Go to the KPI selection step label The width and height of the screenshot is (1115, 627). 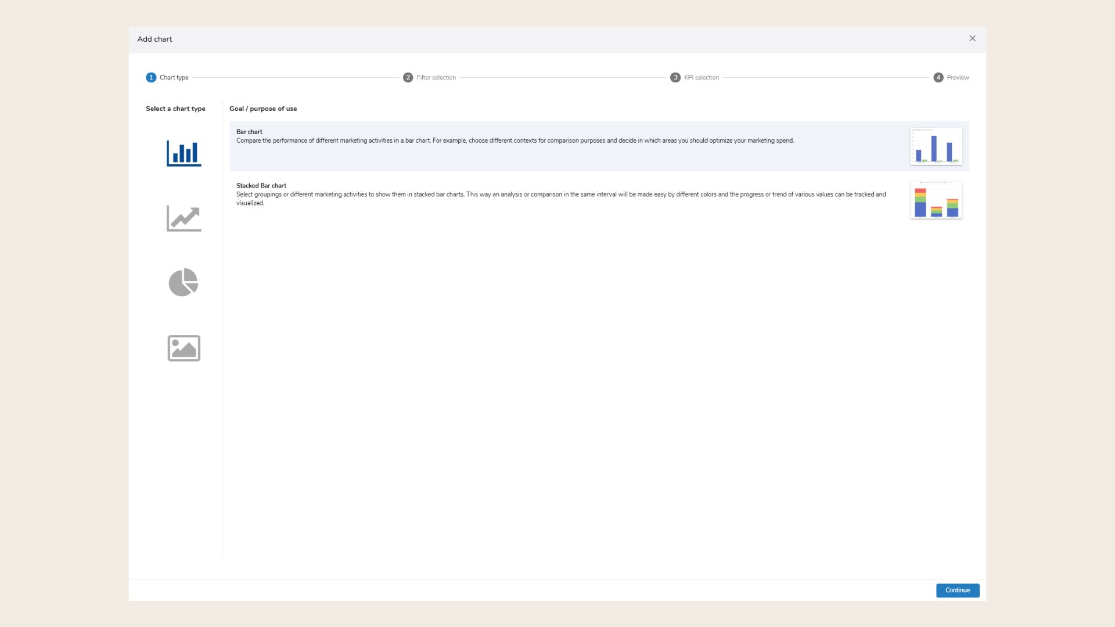coord(701,77)
